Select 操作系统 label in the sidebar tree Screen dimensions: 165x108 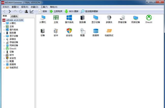tap(14, 30)
